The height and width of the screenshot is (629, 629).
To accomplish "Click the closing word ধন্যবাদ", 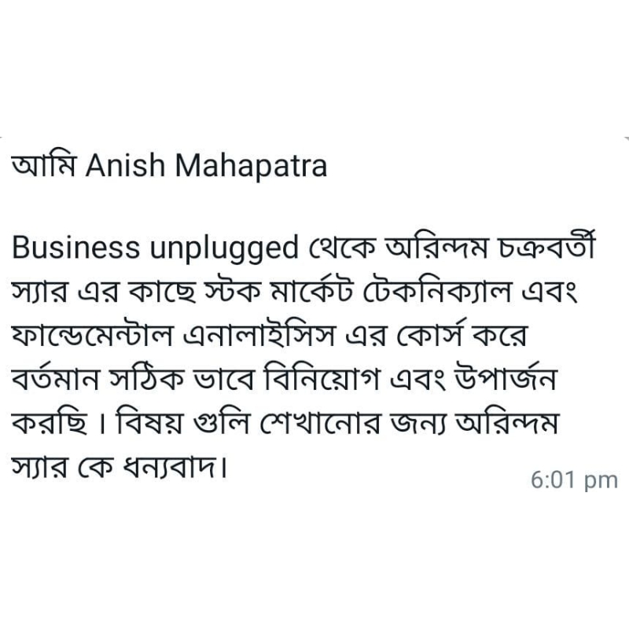I will coord(172,466).
